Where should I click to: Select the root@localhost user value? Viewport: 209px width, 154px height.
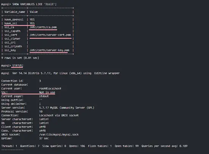[50, 89]
